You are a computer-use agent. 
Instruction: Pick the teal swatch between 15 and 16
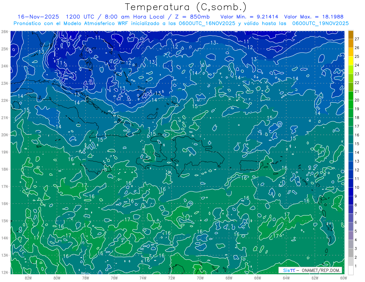351,140
